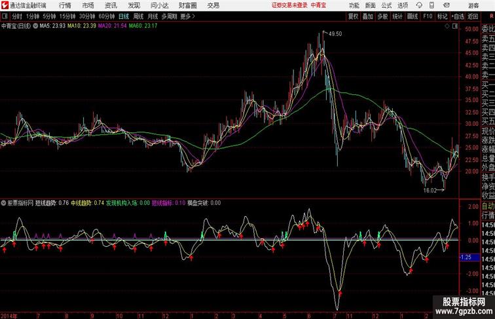
Task: Click the 中线趋势: 0.74 label
Action: coord(88,203)
